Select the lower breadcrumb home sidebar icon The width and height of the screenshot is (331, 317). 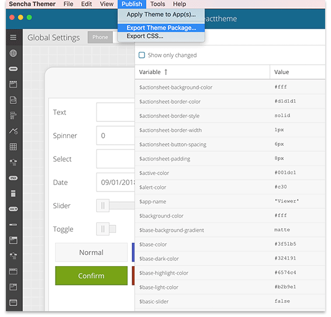pos(13,256)
